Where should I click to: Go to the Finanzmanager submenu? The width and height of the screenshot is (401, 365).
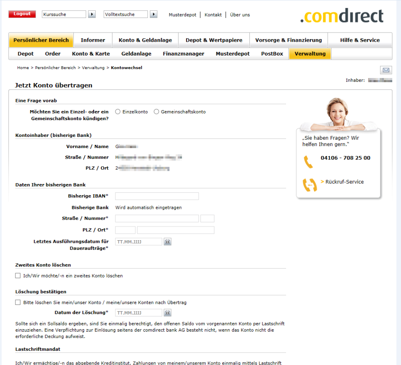(x=183, y=54)
